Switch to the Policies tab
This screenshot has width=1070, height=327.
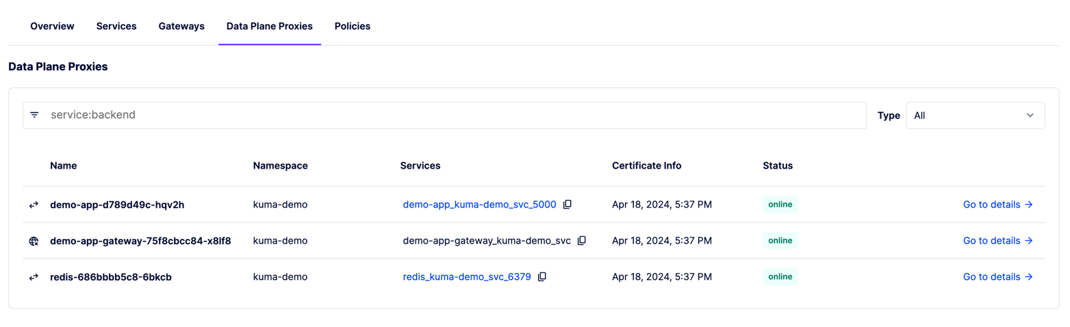[x=353, y=26]
